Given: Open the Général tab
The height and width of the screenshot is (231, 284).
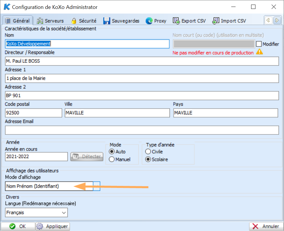Looking at the screenshot, I should click(x=17, y=21).
